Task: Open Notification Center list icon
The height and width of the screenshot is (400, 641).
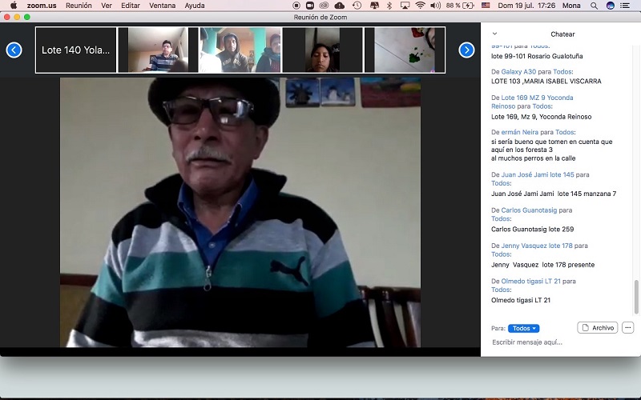Action: pyautogui.click(x=625, y=6)
